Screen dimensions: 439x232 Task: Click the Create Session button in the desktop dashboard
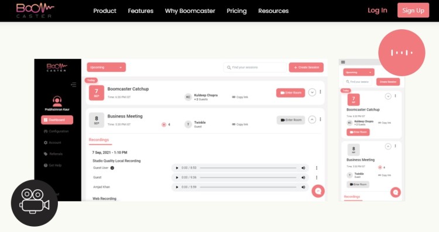306,67
